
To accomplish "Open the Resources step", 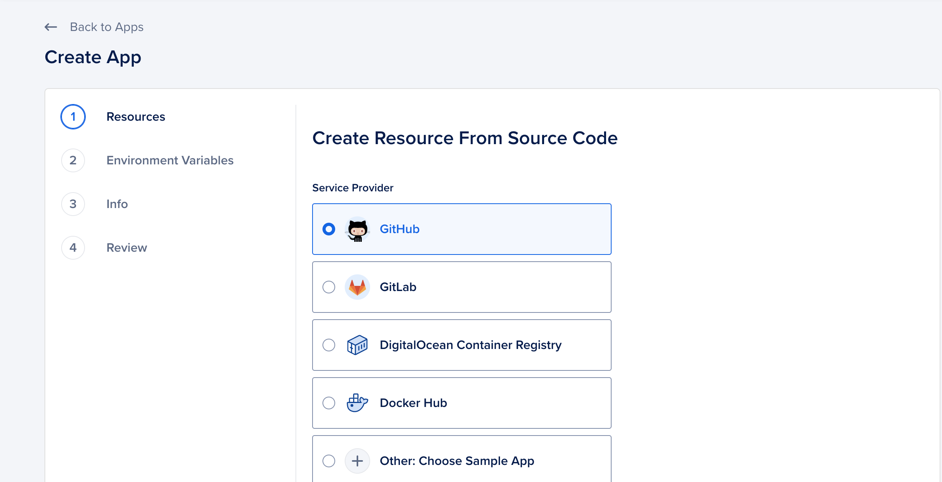I will pos(136,117).
